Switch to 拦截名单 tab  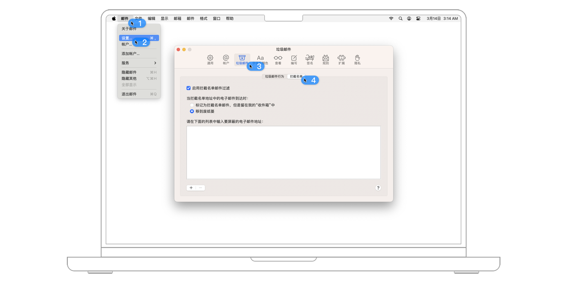[x=296, y=76]
